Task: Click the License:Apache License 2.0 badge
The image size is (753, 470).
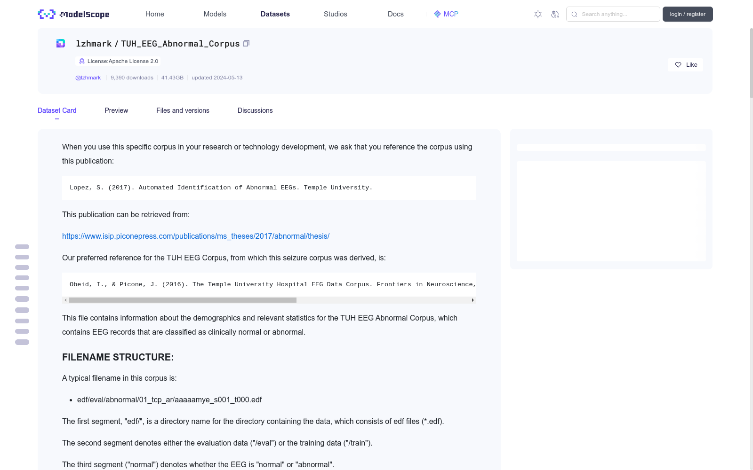Action: (118, 61)
